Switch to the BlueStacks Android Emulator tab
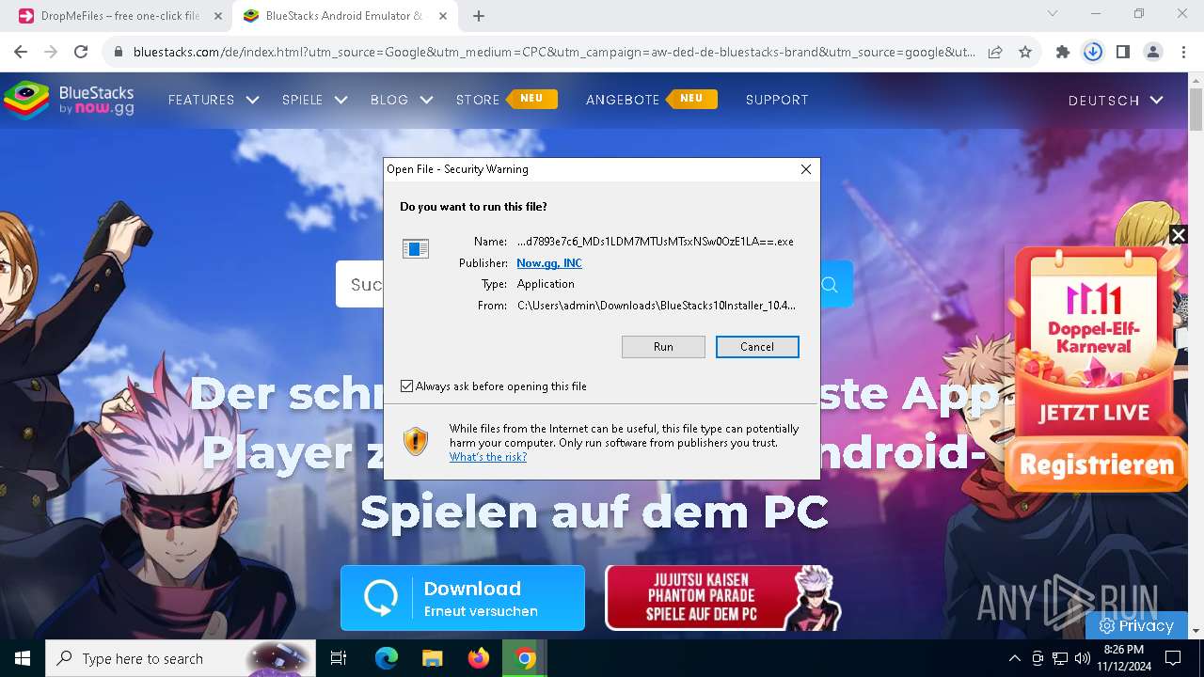 point(344,16)
